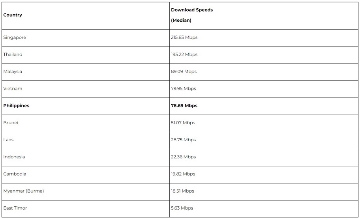
Task: Select the Singapore country cell
Action: (15, 37)
